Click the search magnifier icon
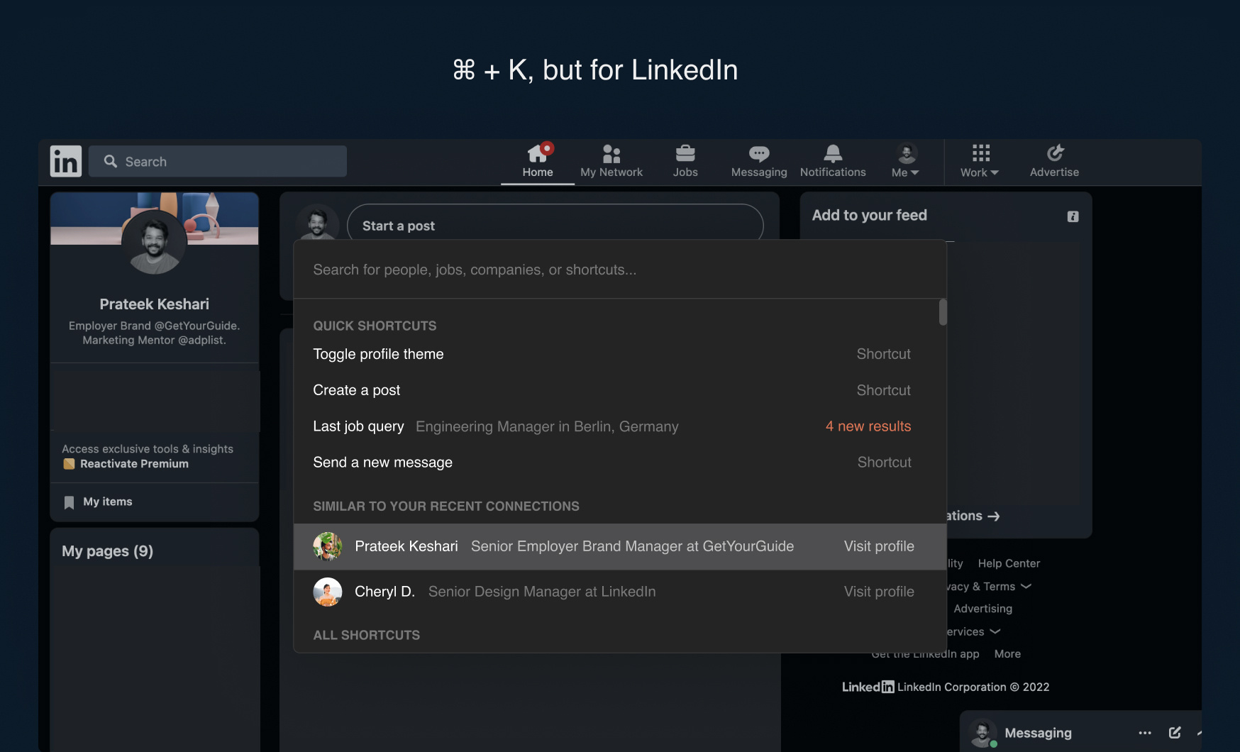 click(x=111, y=162)
